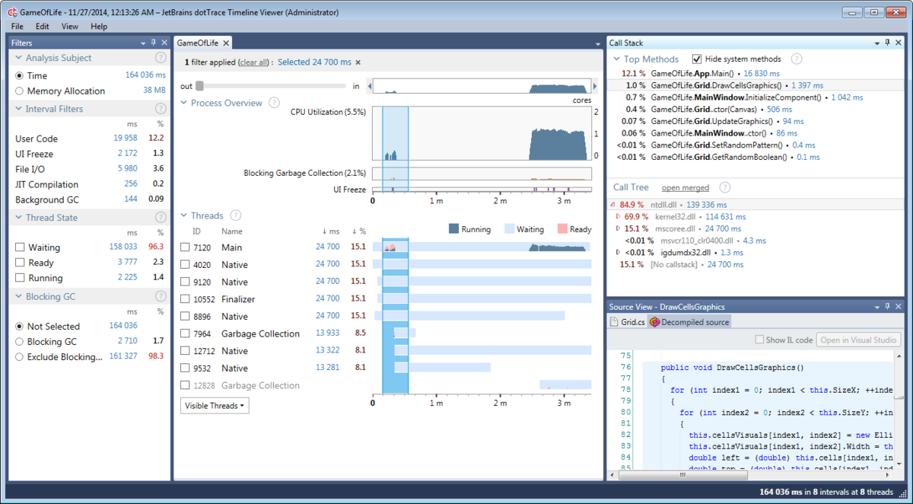913x504 pixels.
Task: Check the Main thread 7120 checkbox
Action: 185,247
